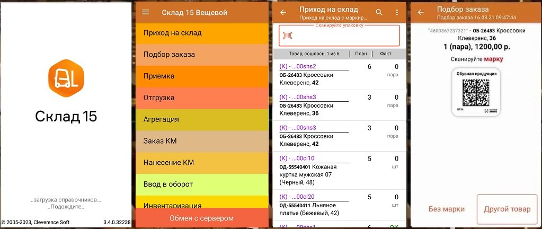Image resolution: width=542 pixels, height=229 pixels.
Task: Click the Приход на склад screen title
Action: coord(328,10)
